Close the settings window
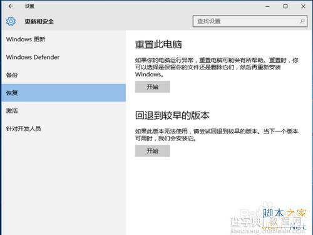Screen dimensions: 313x235 [x=303, y=6]
